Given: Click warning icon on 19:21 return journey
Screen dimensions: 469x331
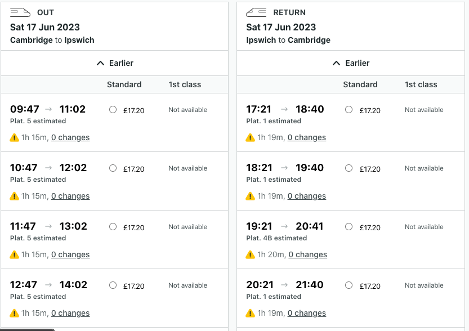Looking at the screenshot, I should coord(251,254).
